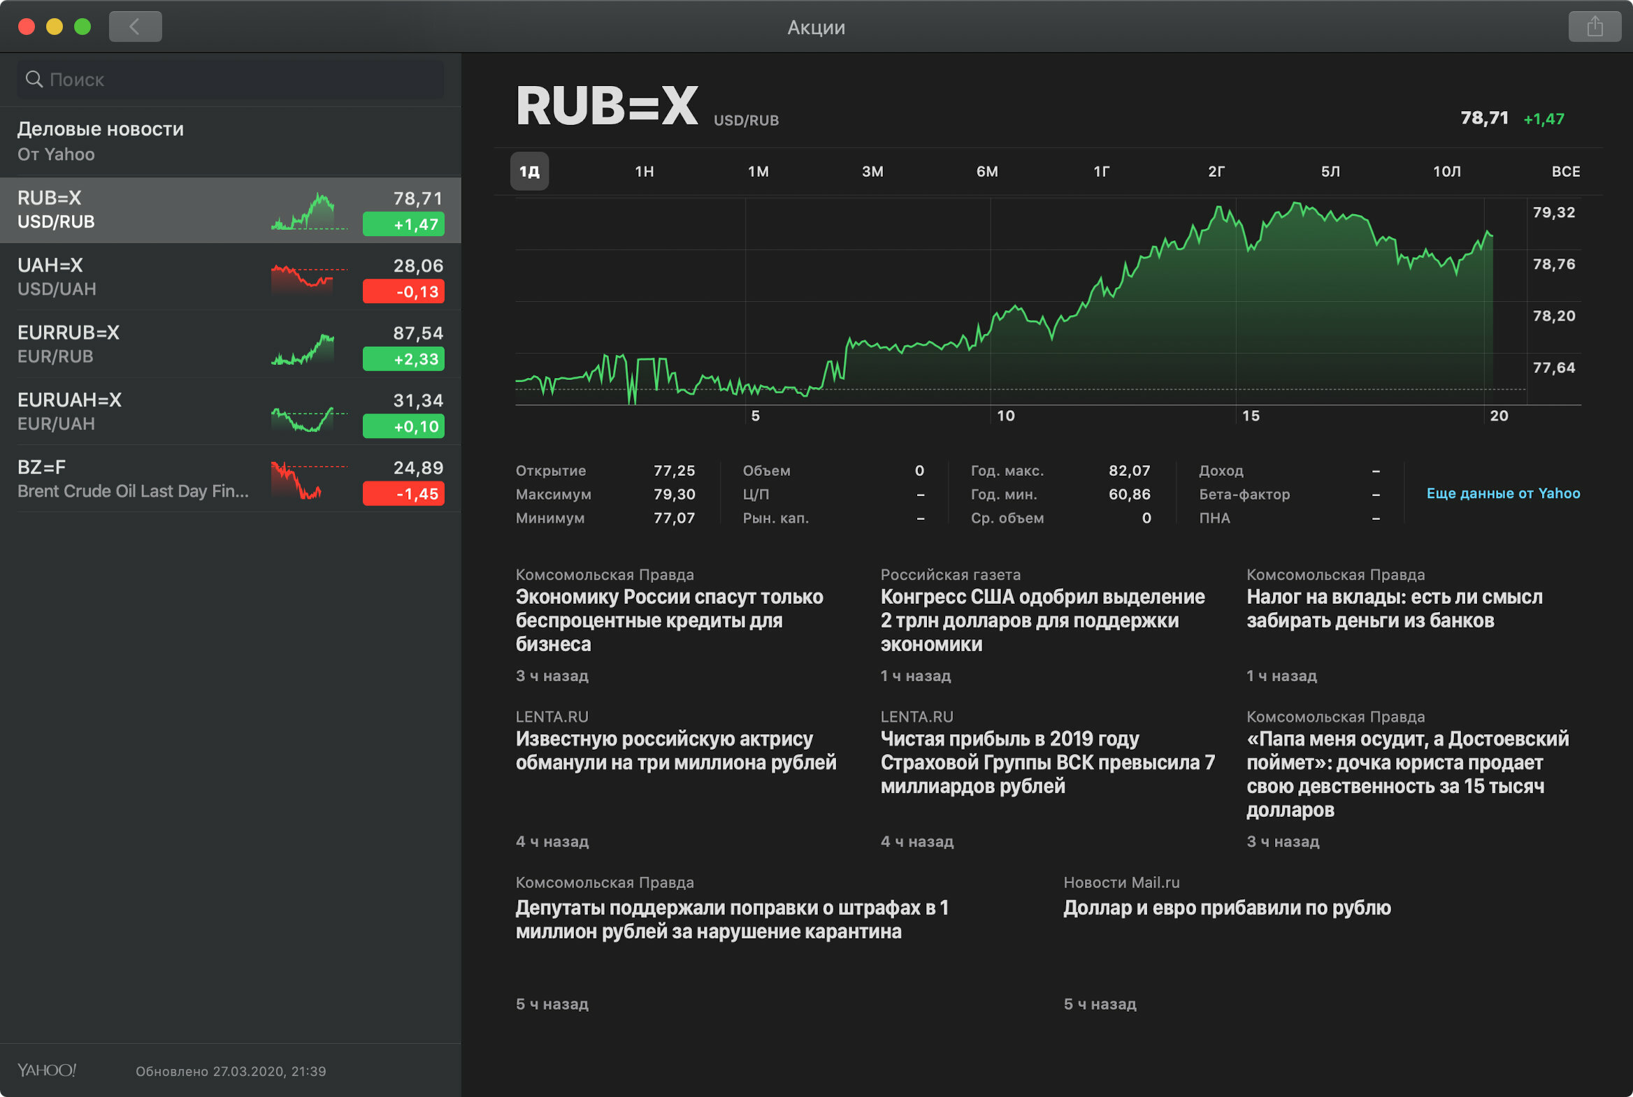Select the 1Н chart range tab
The width and height of the screenshot is (1633, 1097).
(x=644, y=171)
